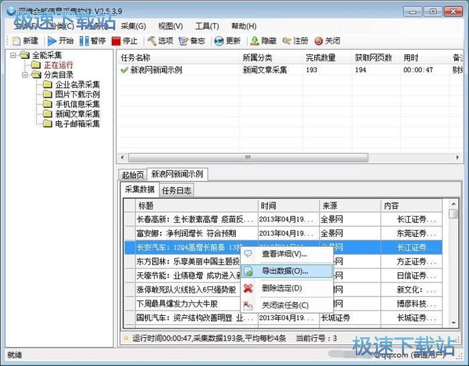Open 图片下载示例 category folder
Viewport: 469px width, 366px height.
pos(78,94)
